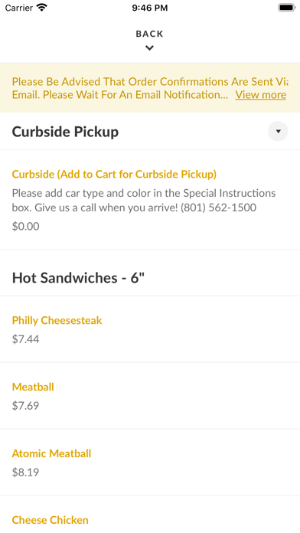Open the Curbside Pickup category dropdown arrow
The image size is (300, 533).
(x=278, y=131)
